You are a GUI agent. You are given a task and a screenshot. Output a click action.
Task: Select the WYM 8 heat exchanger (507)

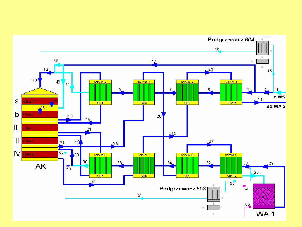(x=100, y=166)
